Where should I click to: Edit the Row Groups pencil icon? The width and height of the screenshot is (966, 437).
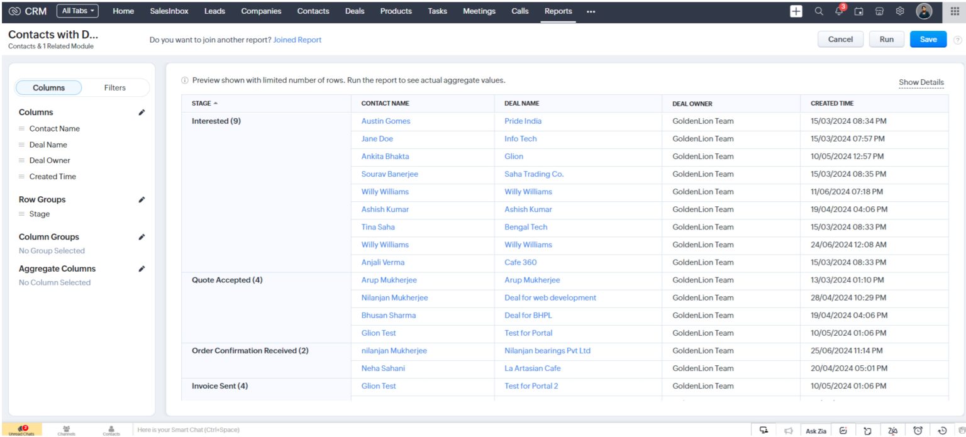point(142,199)
